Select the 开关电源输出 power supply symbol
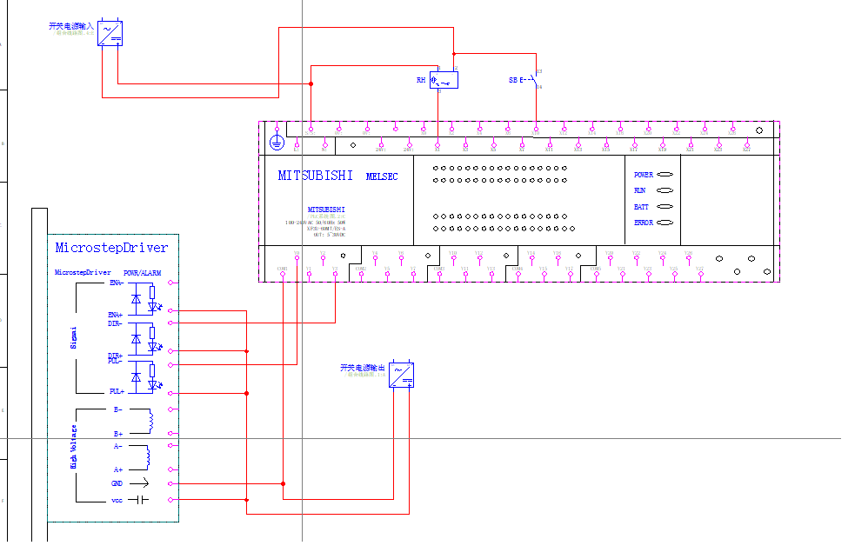This screenshot has height=559, width=855. [401, 375]
